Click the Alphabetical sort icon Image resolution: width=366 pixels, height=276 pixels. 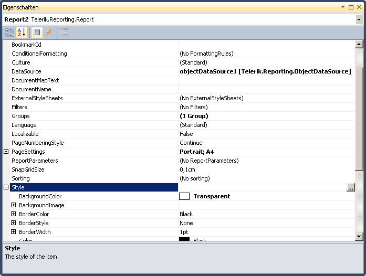pos(22,33)
